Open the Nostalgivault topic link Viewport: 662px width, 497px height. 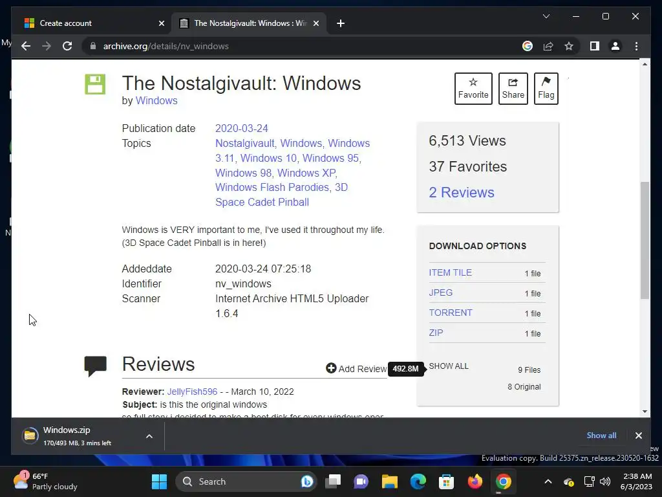click(244, 143)
